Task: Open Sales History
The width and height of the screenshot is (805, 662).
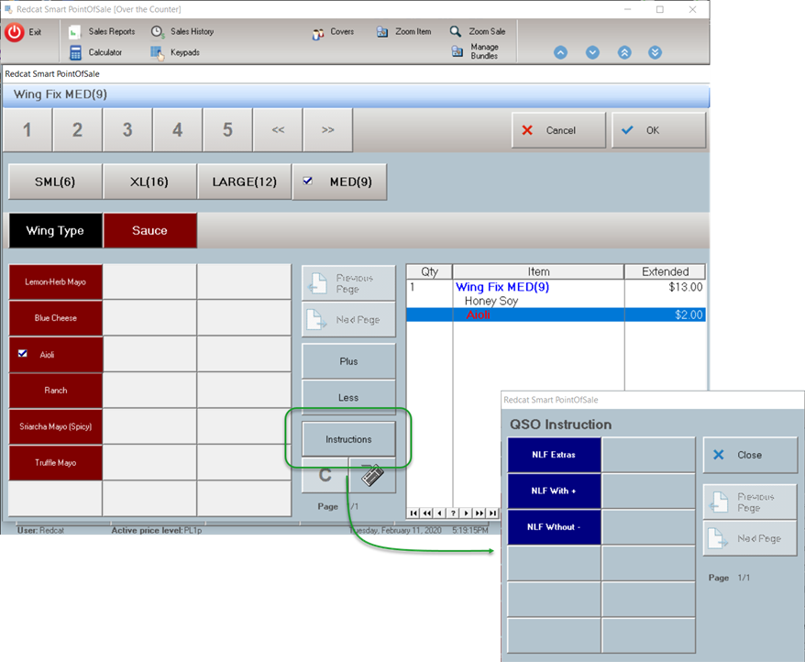Action: tap(182, 31)
